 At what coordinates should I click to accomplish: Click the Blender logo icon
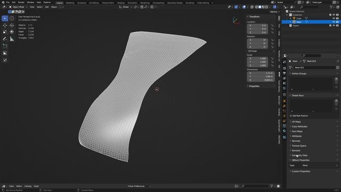click(3, 2)
